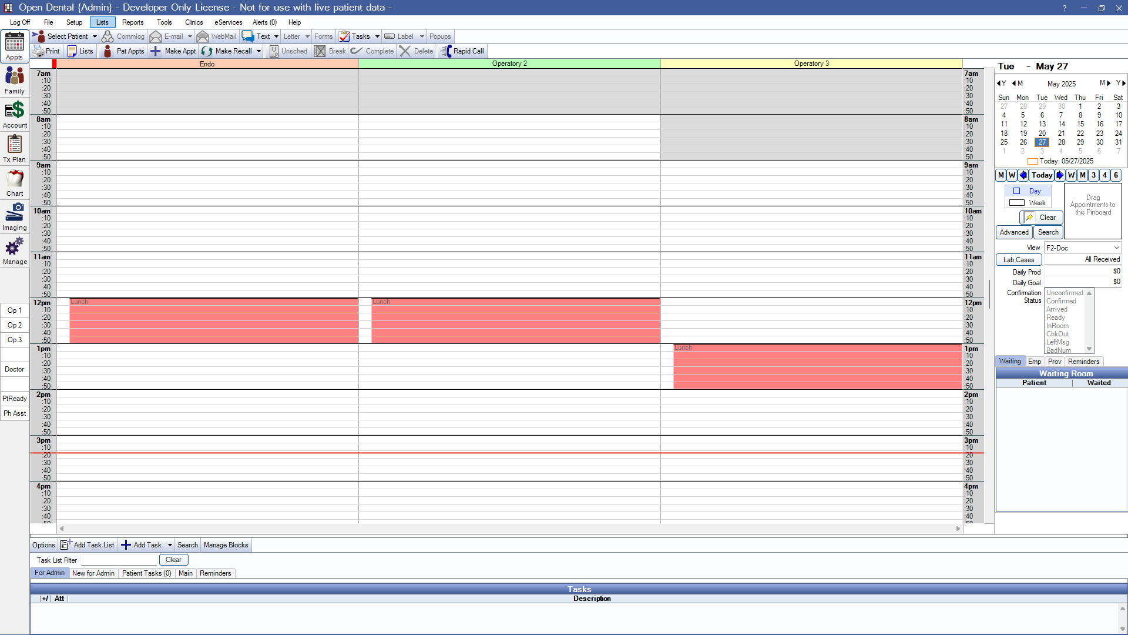Viewport: 1128px width, 635px height.
Task: Click the Task List Filter input field
Action: (119, 560)
